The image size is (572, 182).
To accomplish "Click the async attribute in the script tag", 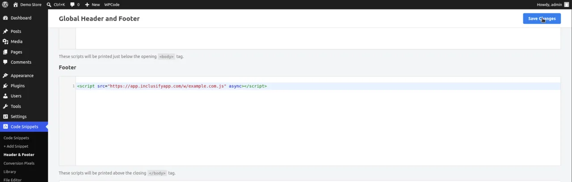I will pos(235,86).
